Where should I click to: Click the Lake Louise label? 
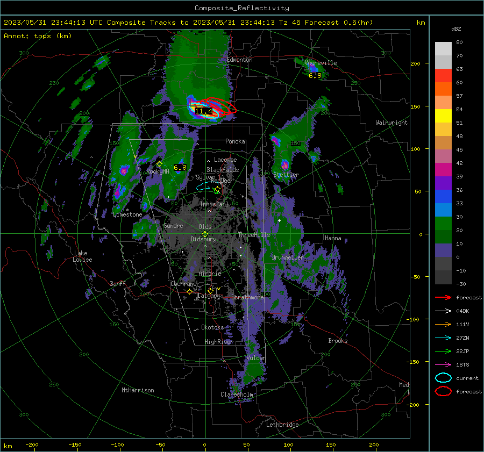click(x=82, y=256)
